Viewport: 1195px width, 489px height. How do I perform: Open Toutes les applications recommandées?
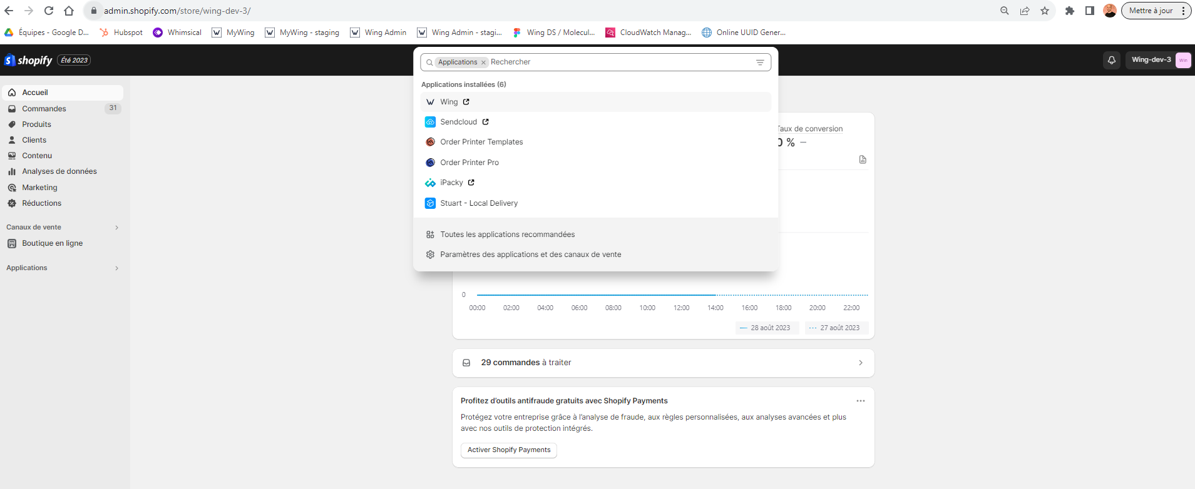595,234
